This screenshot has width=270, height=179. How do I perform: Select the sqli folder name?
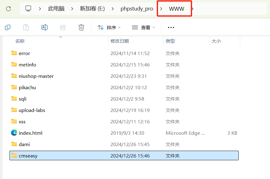click(x=23, y=99)
